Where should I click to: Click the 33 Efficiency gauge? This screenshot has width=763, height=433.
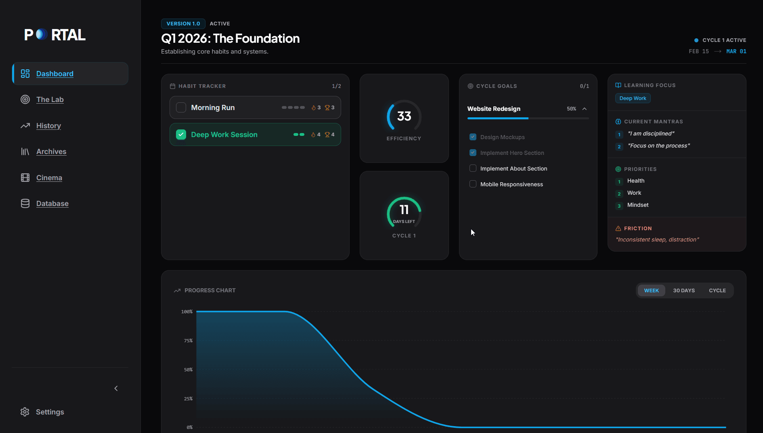[404, 117]
